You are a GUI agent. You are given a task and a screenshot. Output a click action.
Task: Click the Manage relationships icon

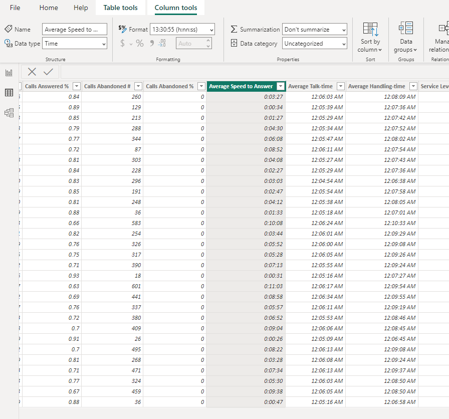tap(443, 28)
